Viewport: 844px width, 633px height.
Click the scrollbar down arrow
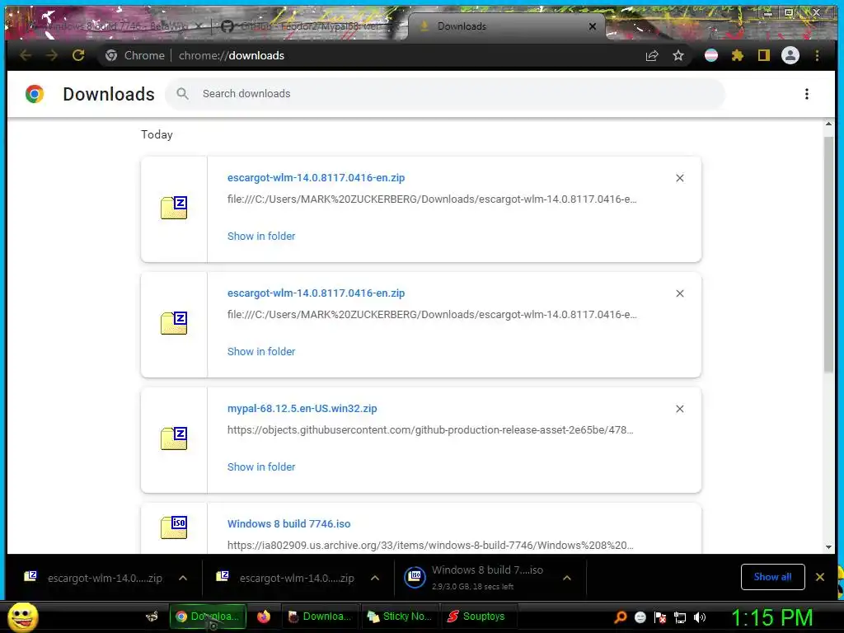828,547
